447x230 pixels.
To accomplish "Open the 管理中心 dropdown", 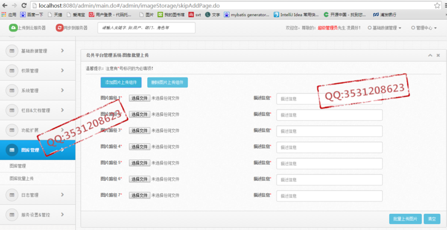I will pos(424,28).
